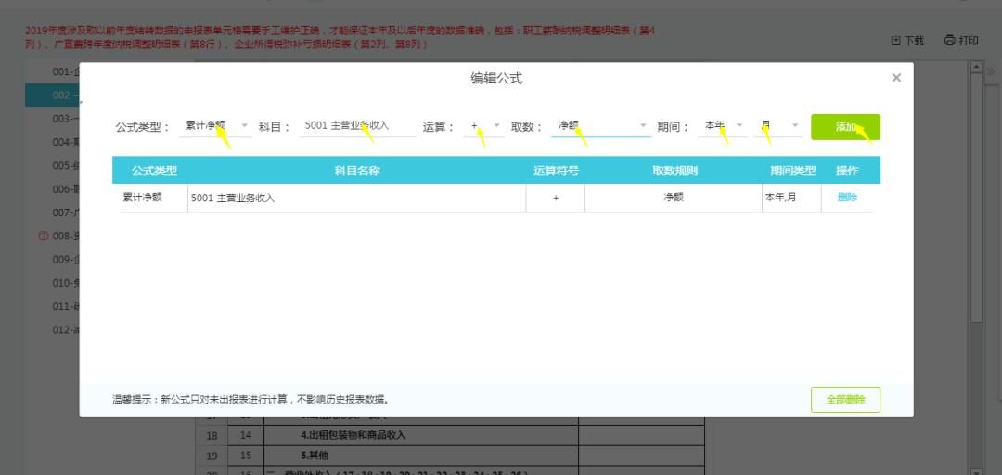Select sidebar item 011 behind the dialog
Viewport: 1002px width, 475px height.
pyautogui.click(x=53, y=306)
